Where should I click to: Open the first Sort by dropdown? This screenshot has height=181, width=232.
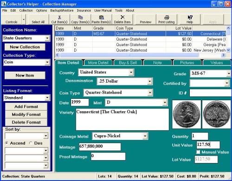click(x=46, y=136)
